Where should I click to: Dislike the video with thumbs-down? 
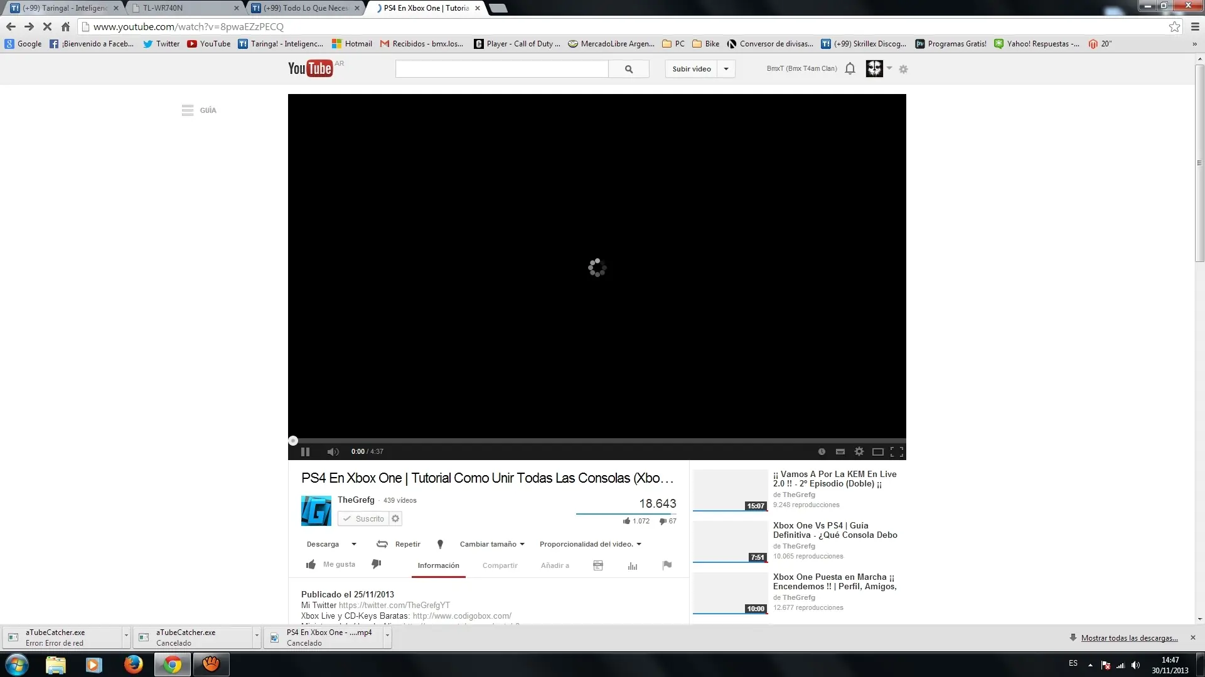point(376,564)
